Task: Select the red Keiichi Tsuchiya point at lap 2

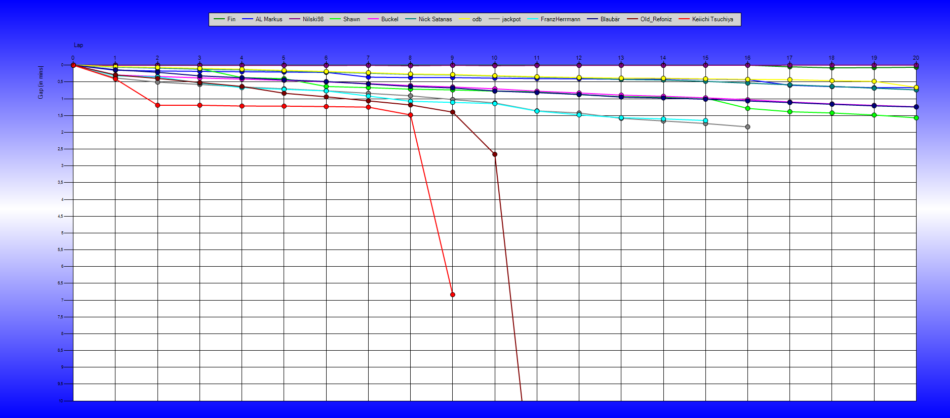Action: point(157,105)
